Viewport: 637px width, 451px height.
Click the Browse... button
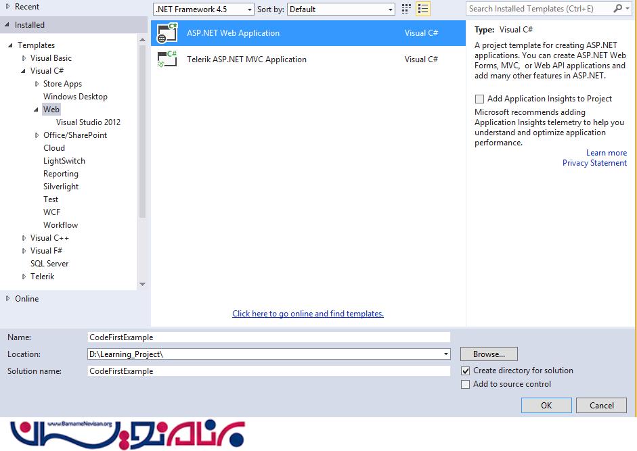point(489,354)
